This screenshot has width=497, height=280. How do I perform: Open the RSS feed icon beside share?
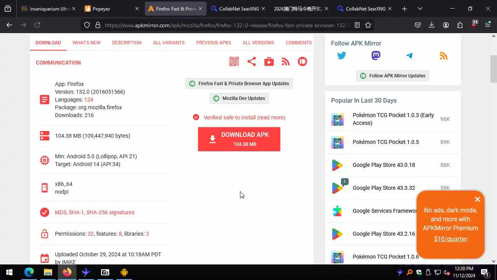(286, 61)
